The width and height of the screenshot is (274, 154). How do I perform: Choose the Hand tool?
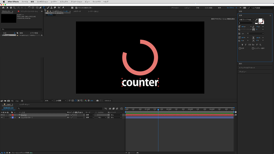(x=11, y=8)
